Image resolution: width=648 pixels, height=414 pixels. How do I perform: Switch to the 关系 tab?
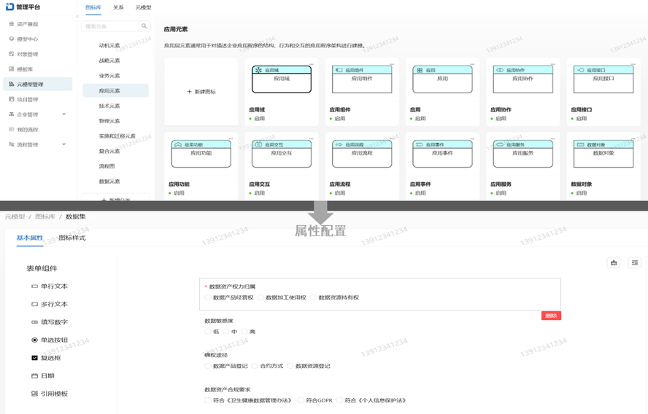click(x=118, y=7)
